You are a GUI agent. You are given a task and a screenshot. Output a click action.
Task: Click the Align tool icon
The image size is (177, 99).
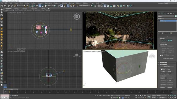(95, 6)
